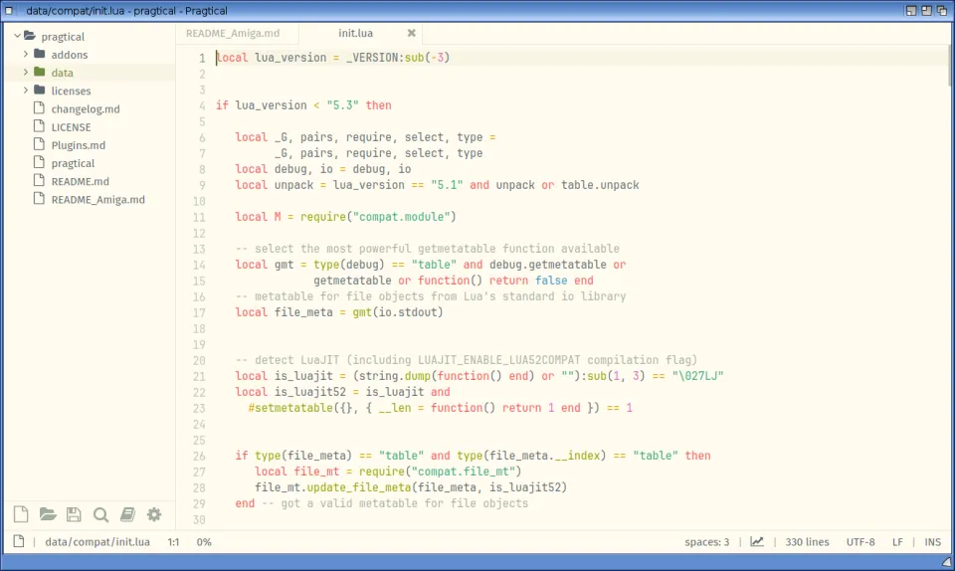The height and width of the screenshot is (571, 955).
Task: Click the LF line ending indicator
Action: 897,542
